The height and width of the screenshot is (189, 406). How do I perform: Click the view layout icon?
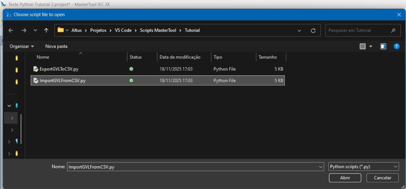pos(363,47)
